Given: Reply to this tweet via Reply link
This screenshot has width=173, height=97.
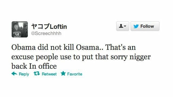Looking at the screenshot, I should 24,74.
